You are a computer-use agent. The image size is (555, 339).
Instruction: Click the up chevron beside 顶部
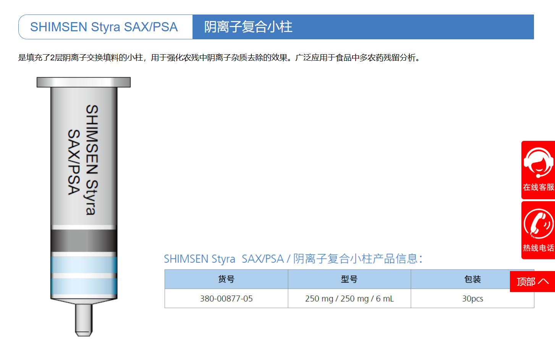pos(543,281)
